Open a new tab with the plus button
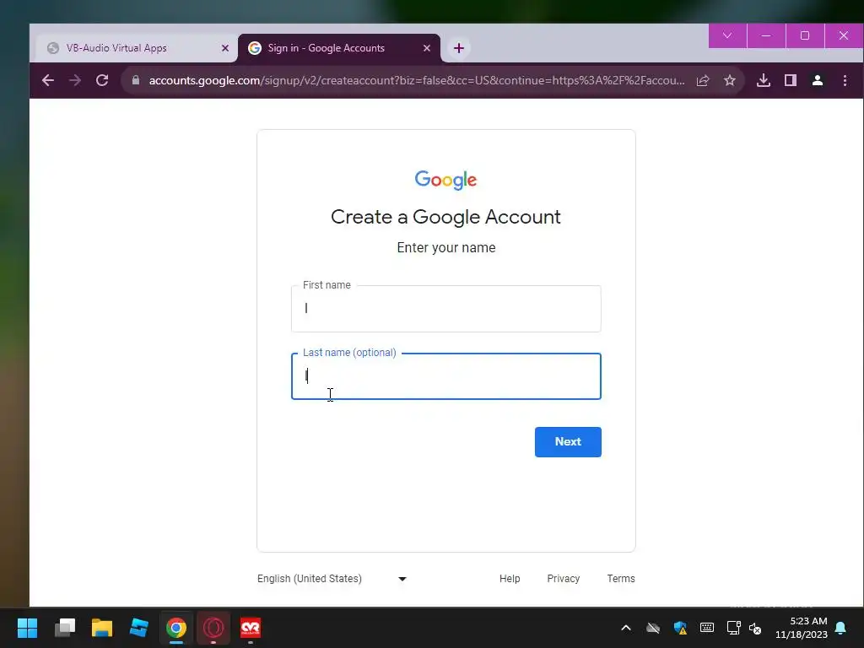Image resolution: width=864 pixels, height=648 pixels. click(x=458, y=48)
